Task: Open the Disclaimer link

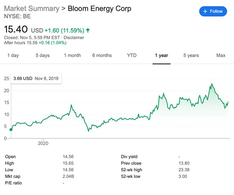Action: (x=74, y=38)
